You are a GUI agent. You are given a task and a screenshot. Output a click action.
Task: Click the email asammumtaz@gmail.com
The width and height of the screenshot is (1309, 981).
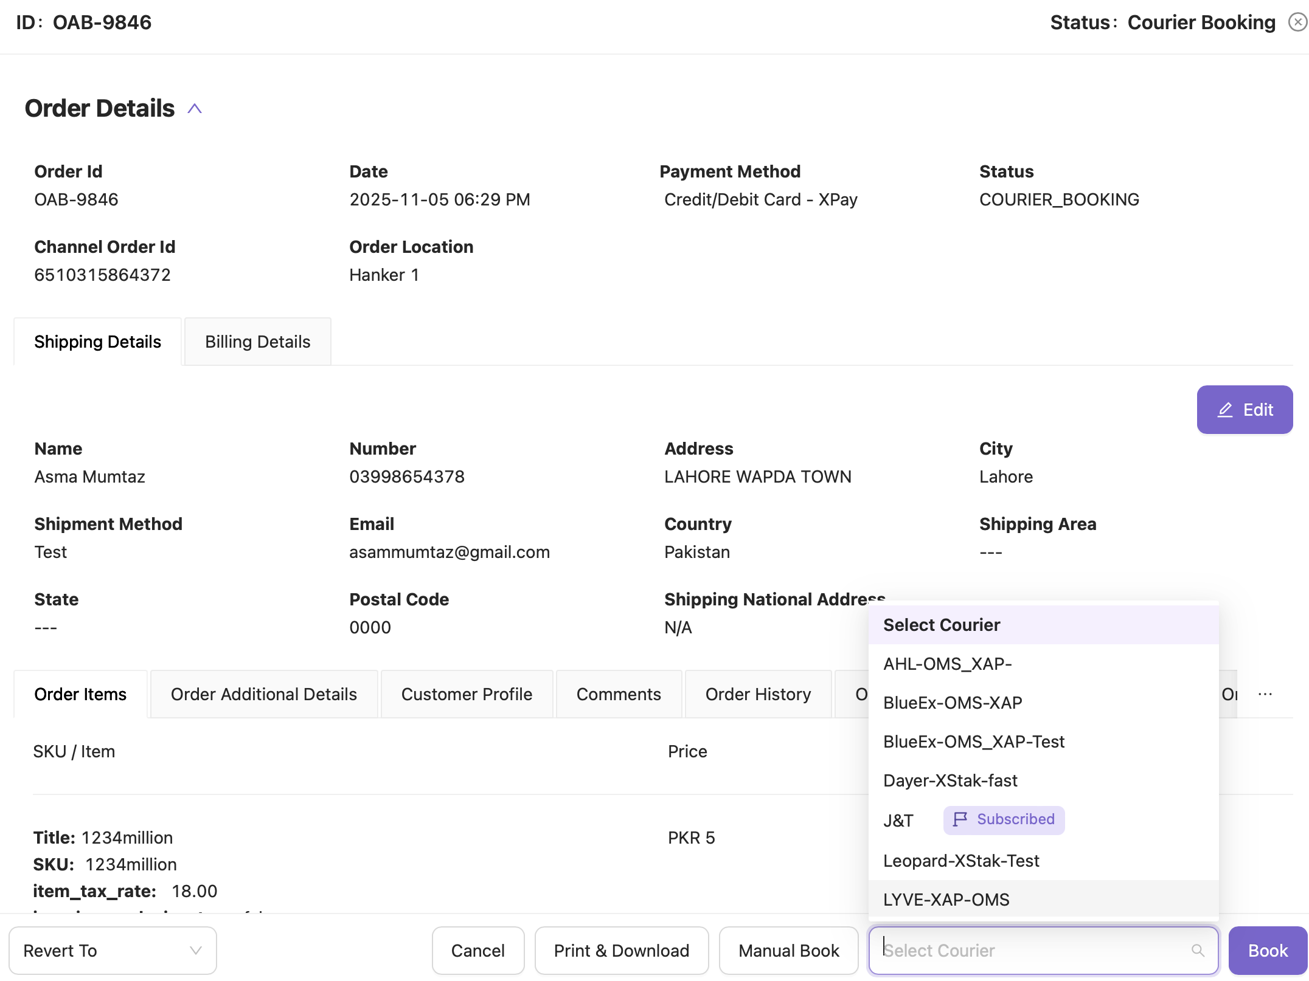pyautogui.click(x=450, y=552)
